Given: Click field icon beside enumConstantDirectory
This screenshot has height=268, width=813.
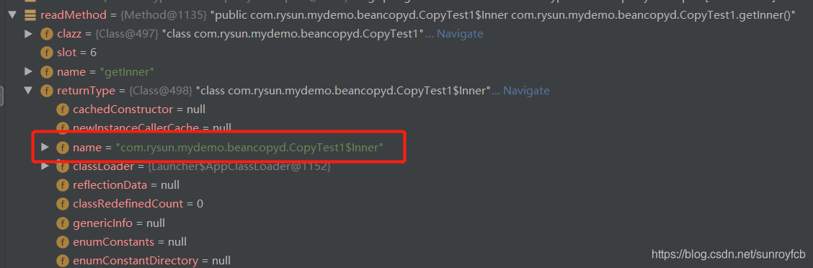Looking at the screenshot, I should [63, 261].
